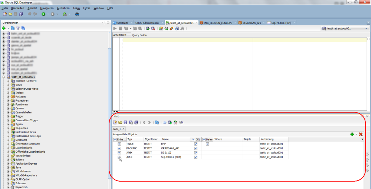This screenshot has height=189, width=371.
Task: Add object to cart with green plus
Action: 352,134
